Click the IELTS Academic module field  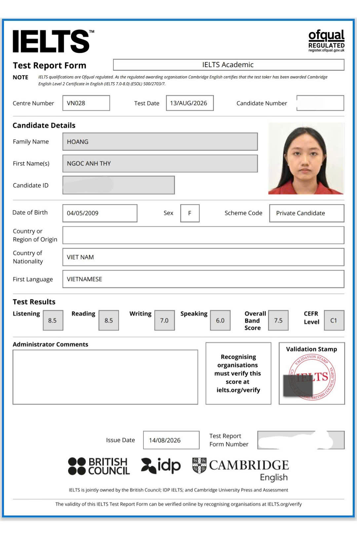(x=228, y=65)
